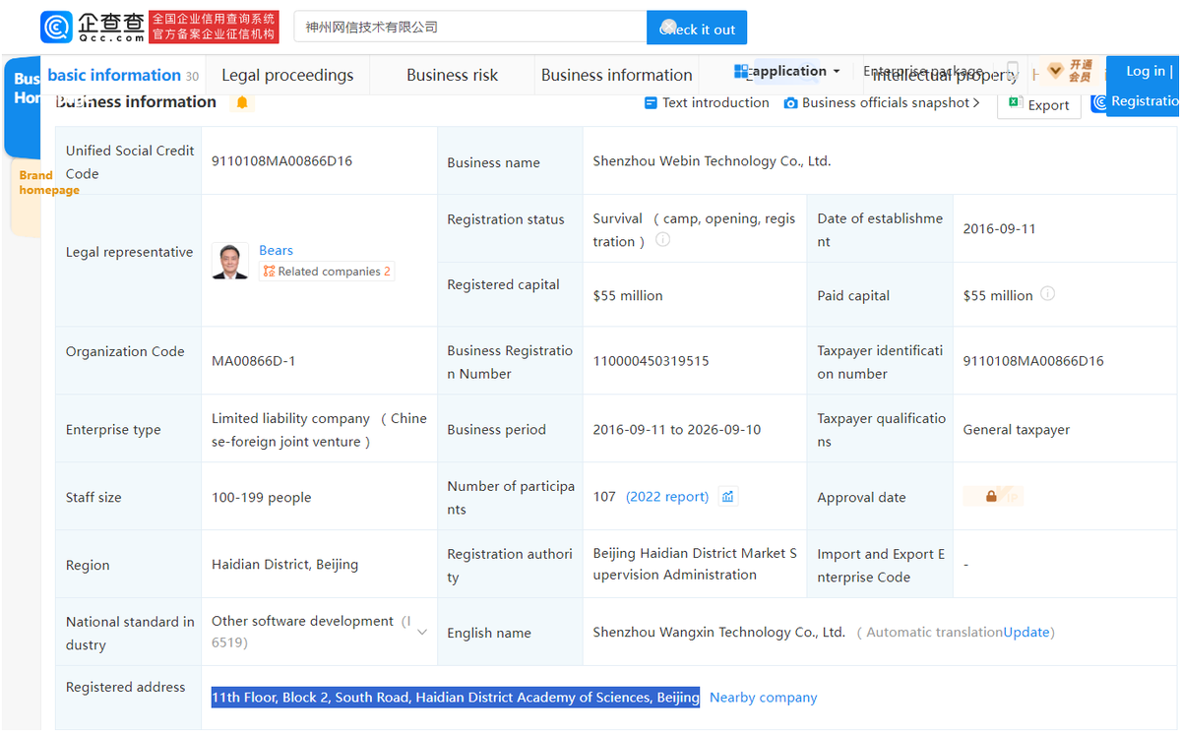
Task: Click the company name search field
Action: coord(470,27)
